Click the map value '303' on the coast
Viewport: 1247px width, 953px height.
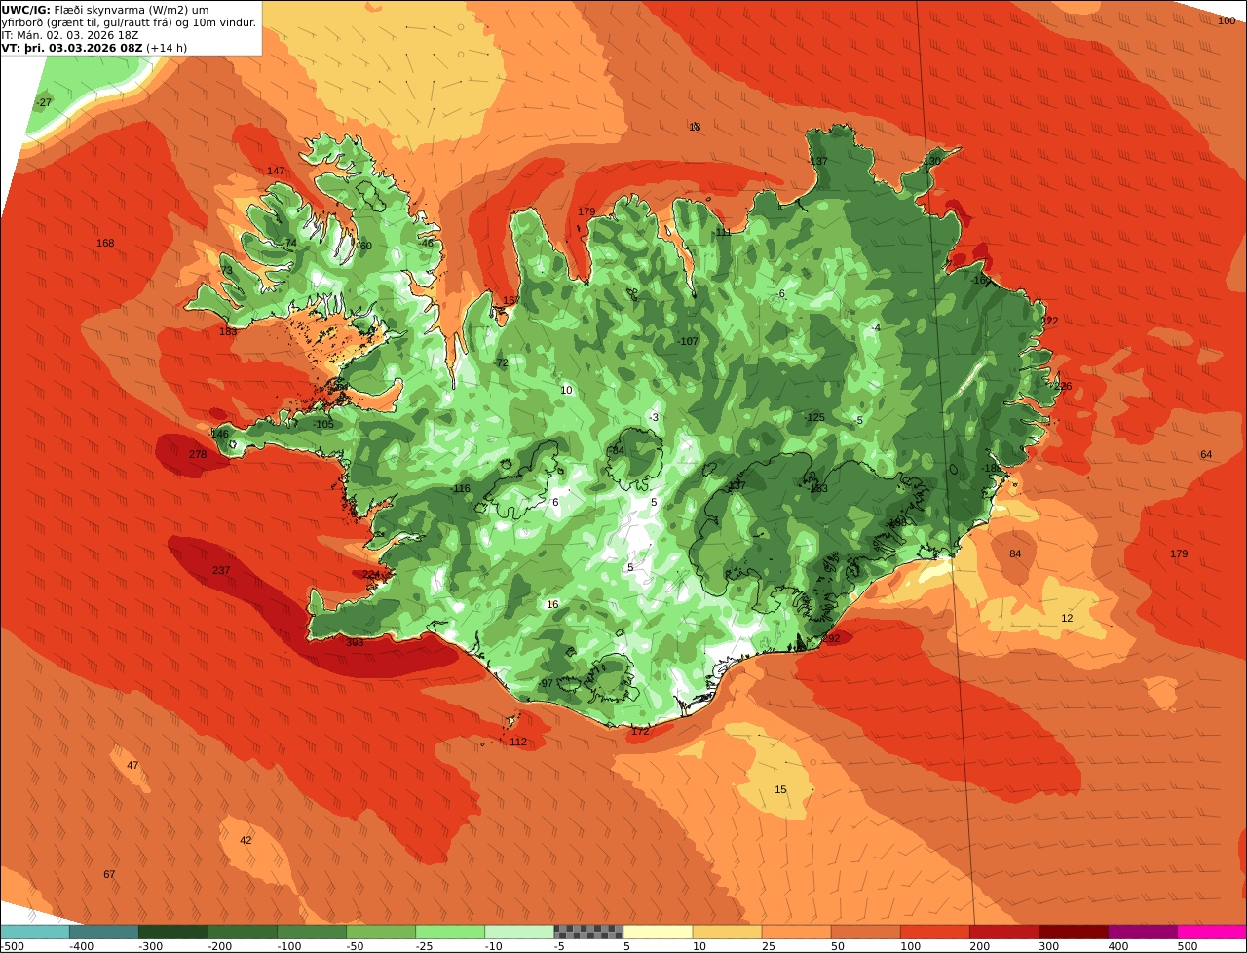tap(355, 642)
